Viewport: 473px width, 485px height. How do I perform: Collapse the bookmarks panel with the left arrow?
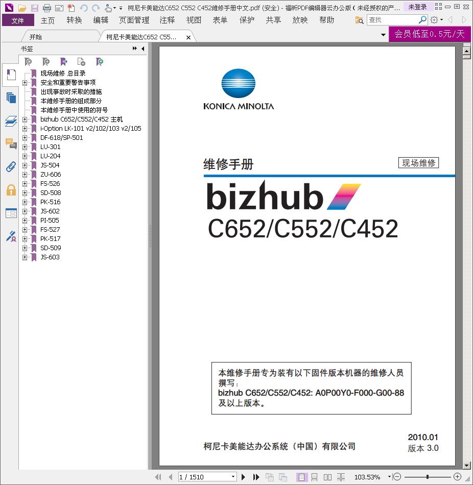143,48
